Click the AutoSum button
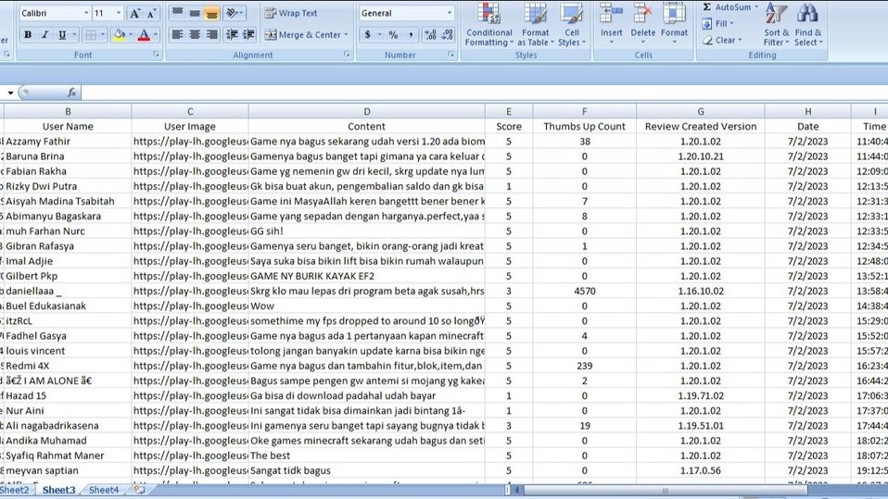This screenshot has height=499, width=888. pyautogui.click(x=731, y=7)
